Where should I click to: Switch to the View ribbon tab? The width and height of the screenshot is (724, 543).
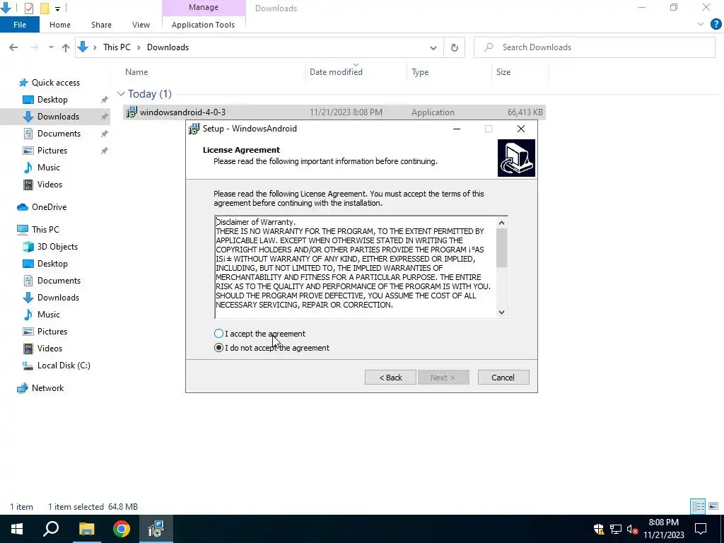pyautogui.click(x=141, y=25)
